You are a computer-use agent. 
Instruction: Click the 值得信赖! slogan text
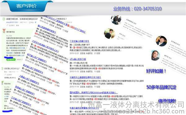(x=167, y=101)
